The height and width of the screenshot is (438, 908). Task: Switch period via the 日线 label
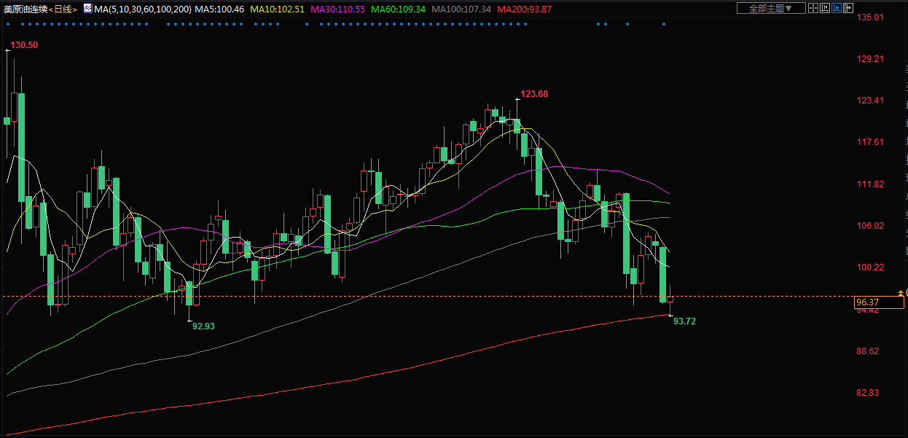63,9
